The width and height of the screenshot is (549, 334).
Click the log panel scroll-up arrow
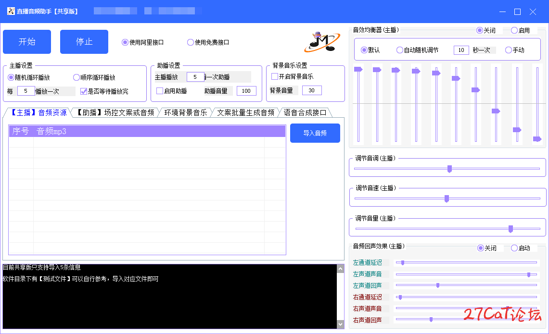[340, 269]
